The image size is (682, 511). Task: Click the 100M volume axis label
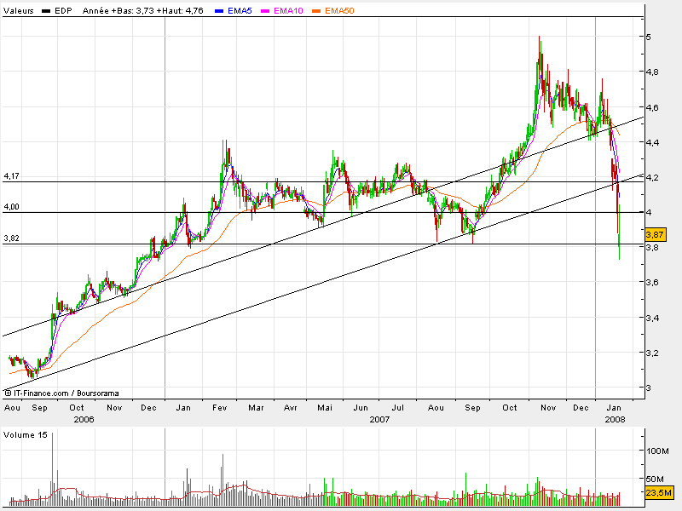click(x=657, y=451)
